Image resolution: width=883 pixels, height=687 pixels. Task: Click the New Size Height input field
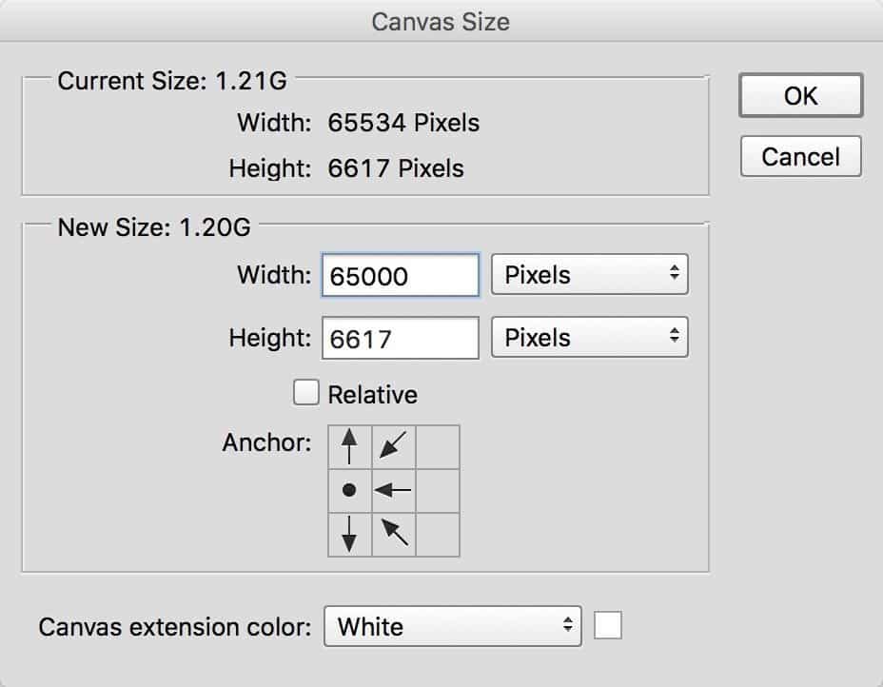tap(401, 338)
